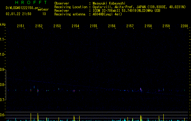
Task: Click time axis marker 2151
Action: tap(21, 26)
